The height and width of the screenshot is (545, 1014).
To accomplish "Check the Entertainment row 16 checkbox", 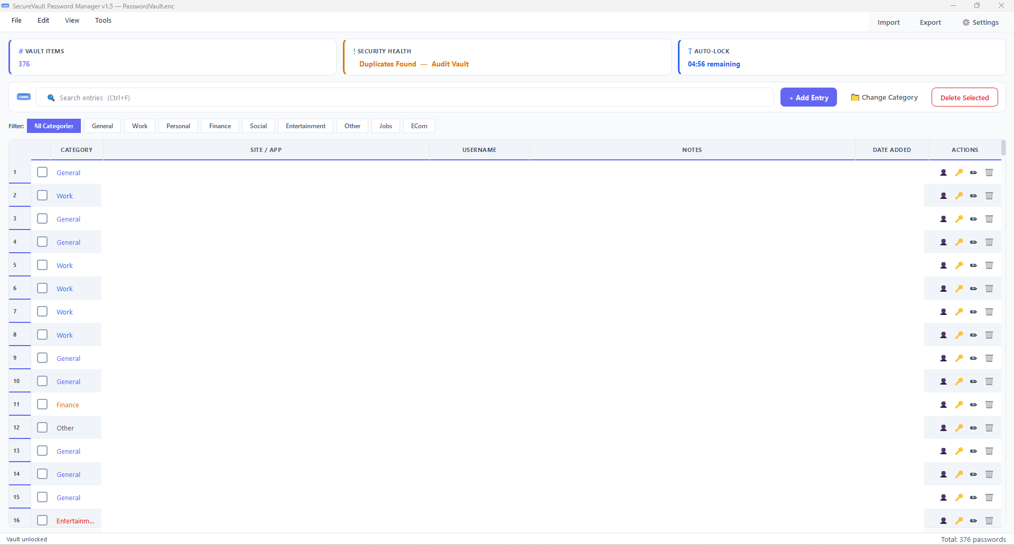I will (x=42, y=521).
